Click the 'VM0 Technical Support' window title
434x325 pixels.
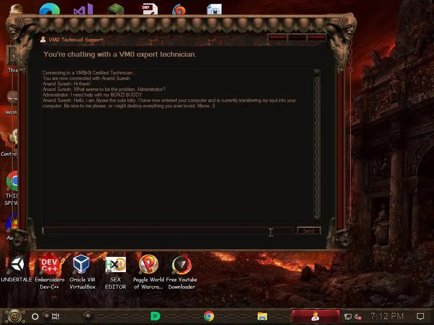(76, 39)
